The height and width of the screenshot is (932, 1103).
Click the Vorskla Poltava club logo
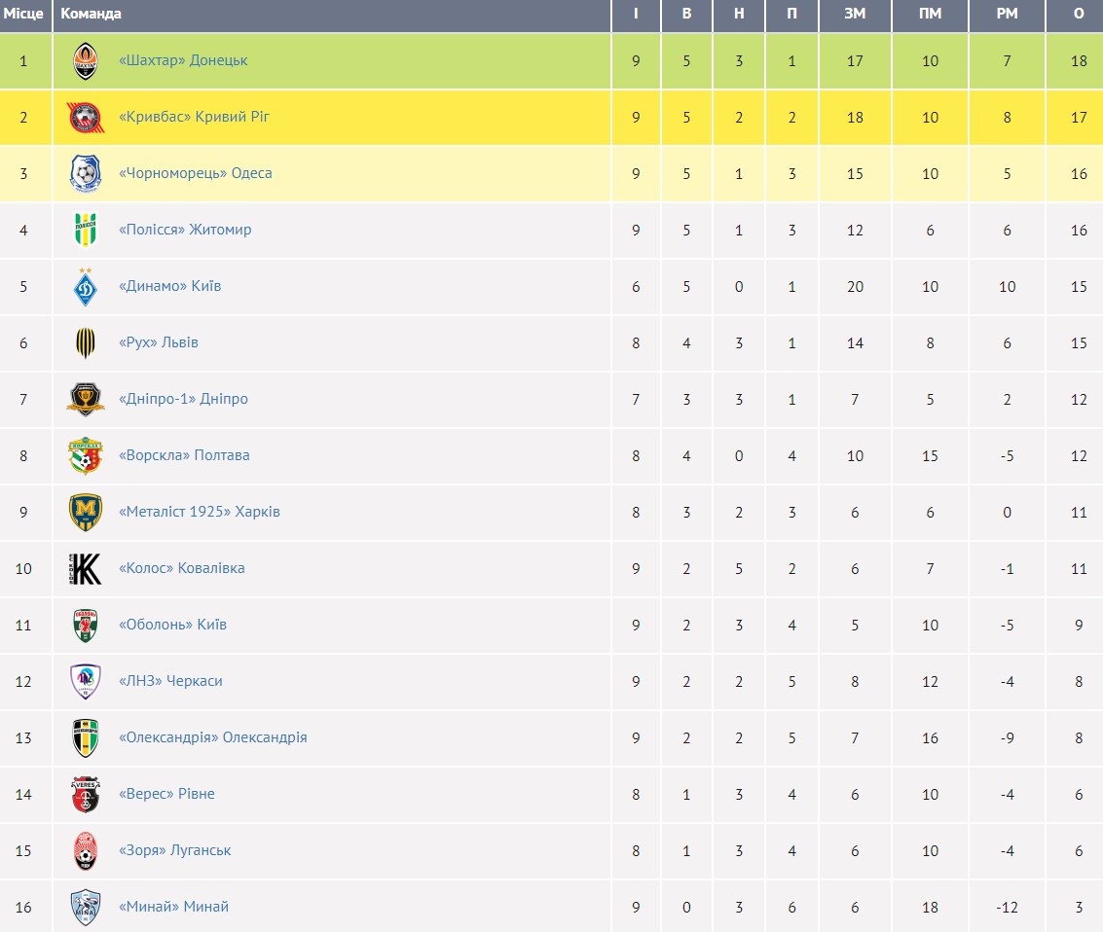pos(85,456)
